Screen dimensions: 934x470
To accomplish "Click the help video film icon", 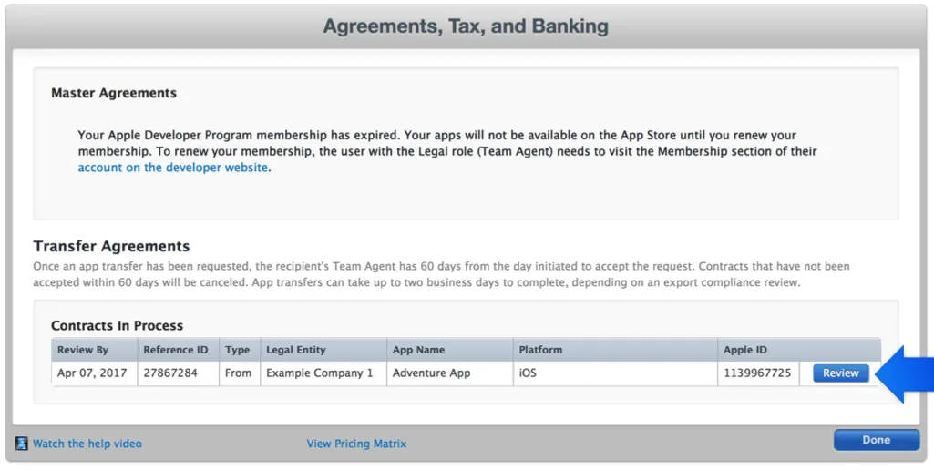I will point(22,444).
